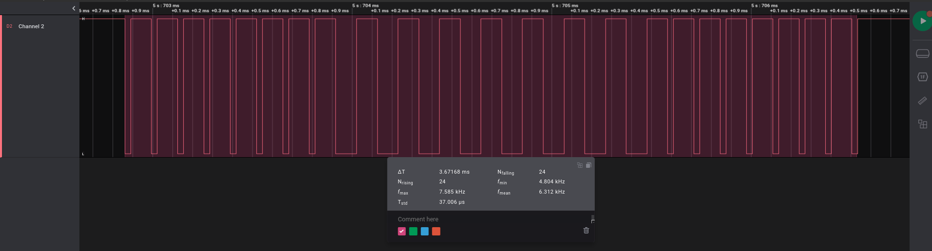This screenshot has height=251, width=932.
Task: Delete the measurement with the trash icon
Action: pos(586,231)
